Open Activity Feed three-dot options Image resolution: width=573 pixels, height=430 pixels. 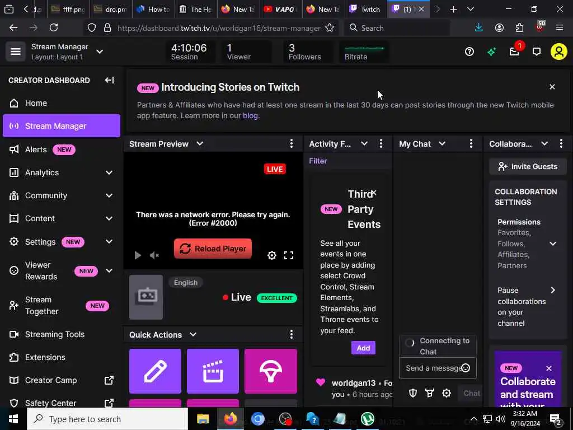(x=381, y=144)
